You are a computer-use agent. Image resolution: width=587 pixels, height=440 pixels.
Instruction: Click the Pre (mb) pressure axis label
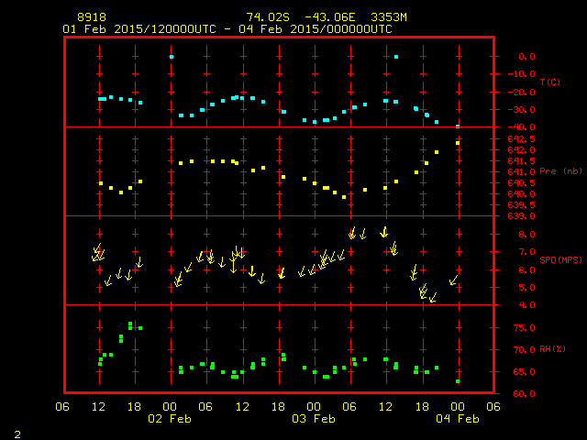[559, 171]
